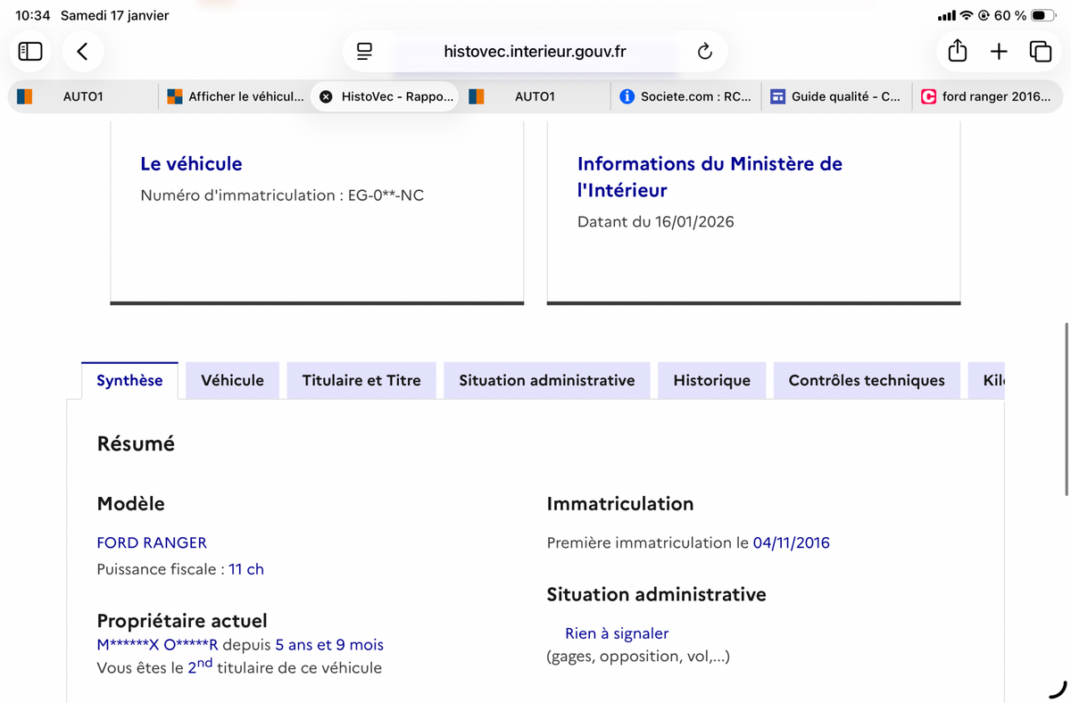Screen dimensions: 1071x703
Task: Select the Titulaire et Titre tab
Action: [361, 380]
